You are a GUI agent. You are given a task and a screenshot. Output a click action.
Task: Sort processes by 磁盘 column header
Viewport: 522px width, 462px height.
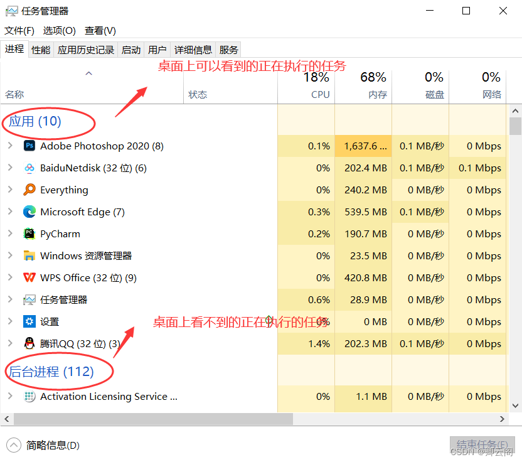pos(421,87)
